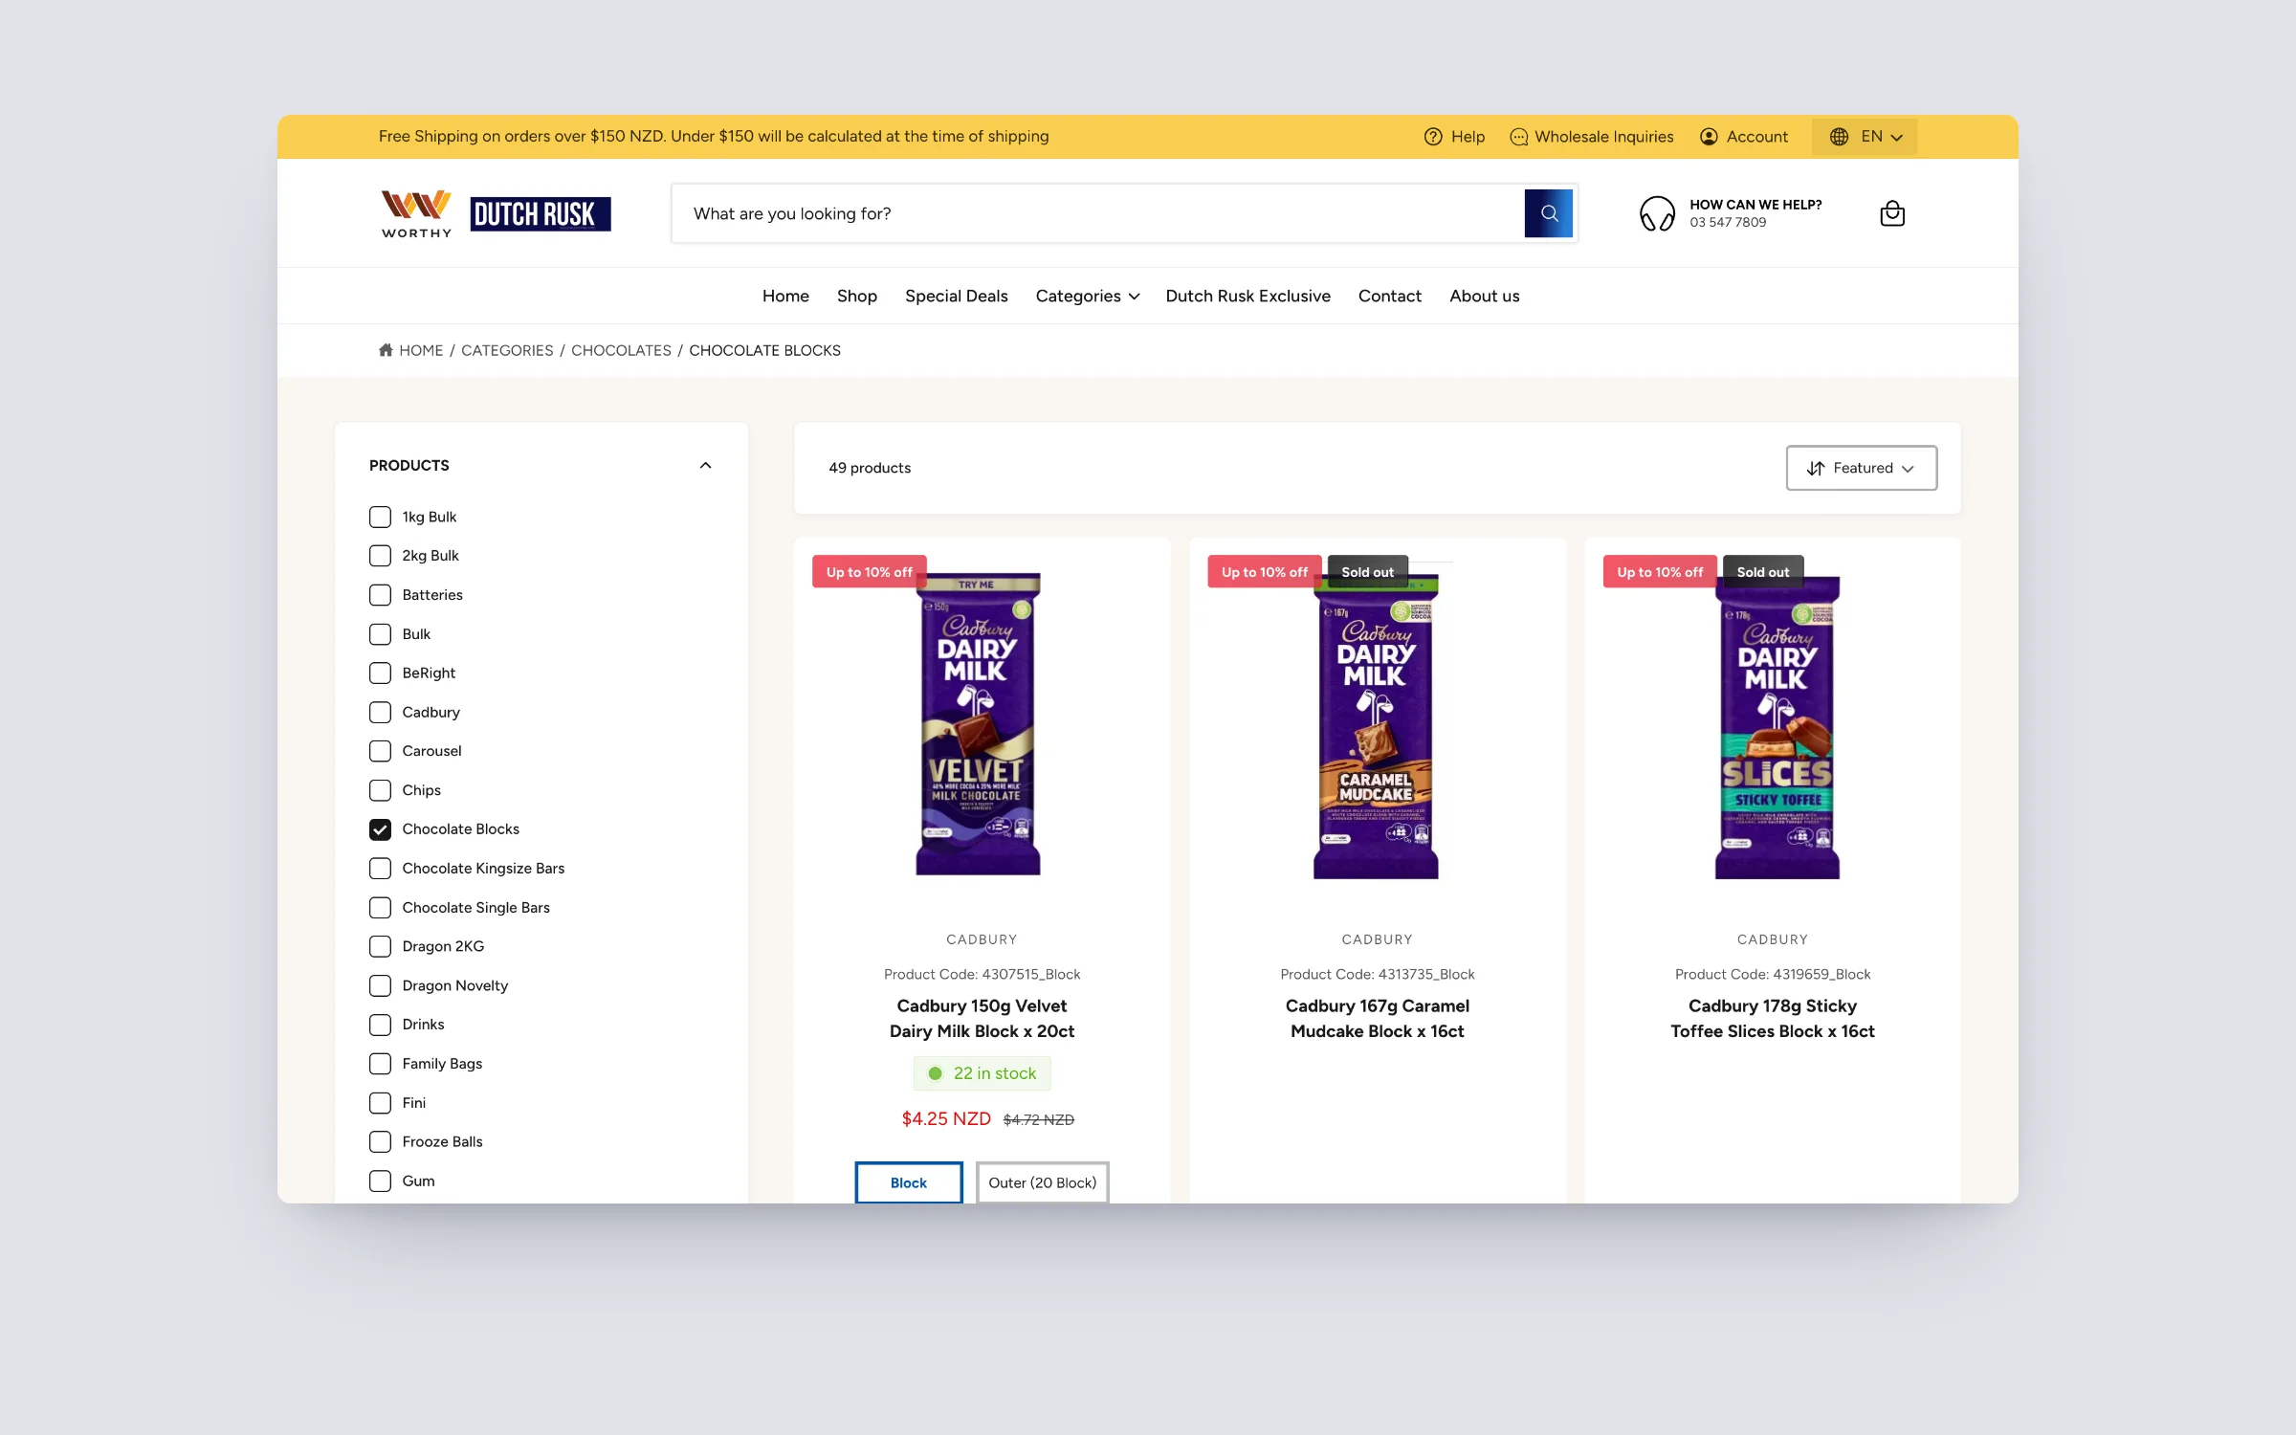Open the About us page
The width and height of the screenshot is (2296, 1435).
1484,296
